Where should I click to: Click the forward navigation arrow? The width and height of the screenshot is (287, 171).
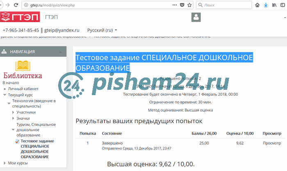pyautogui.click(x=6, y=5)
